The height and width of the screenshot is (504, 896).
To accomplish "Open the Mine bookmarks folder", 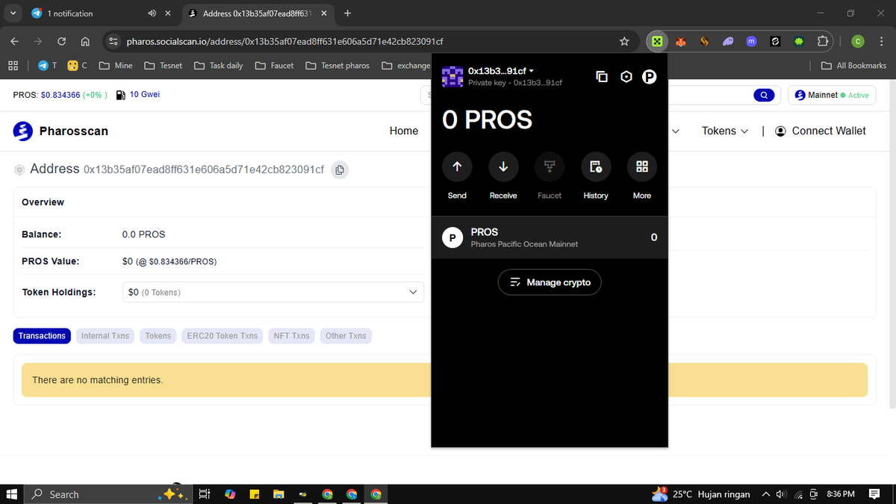I will point(116,66).
